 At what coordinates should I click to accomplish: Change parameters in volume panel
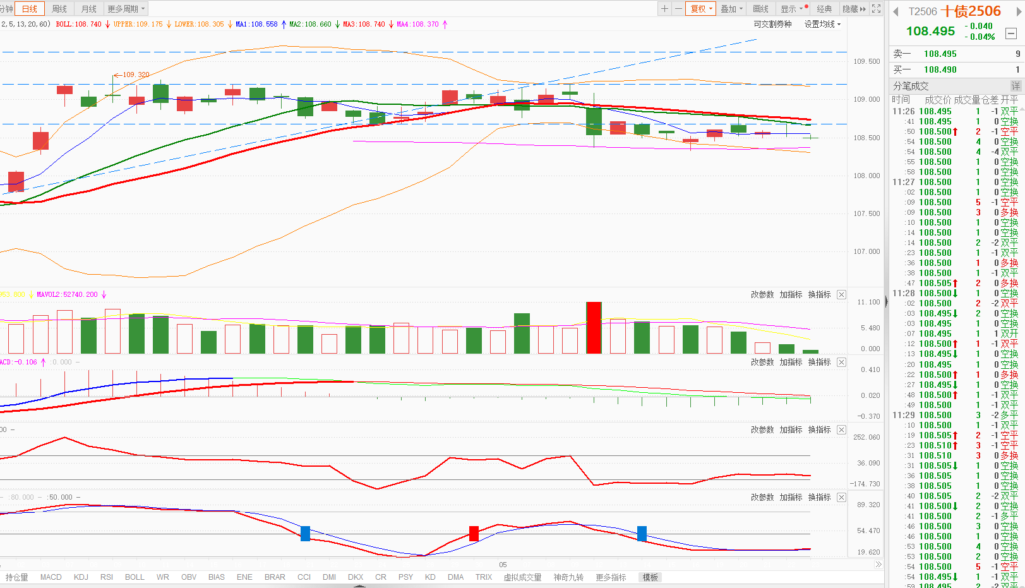(762, 295)
